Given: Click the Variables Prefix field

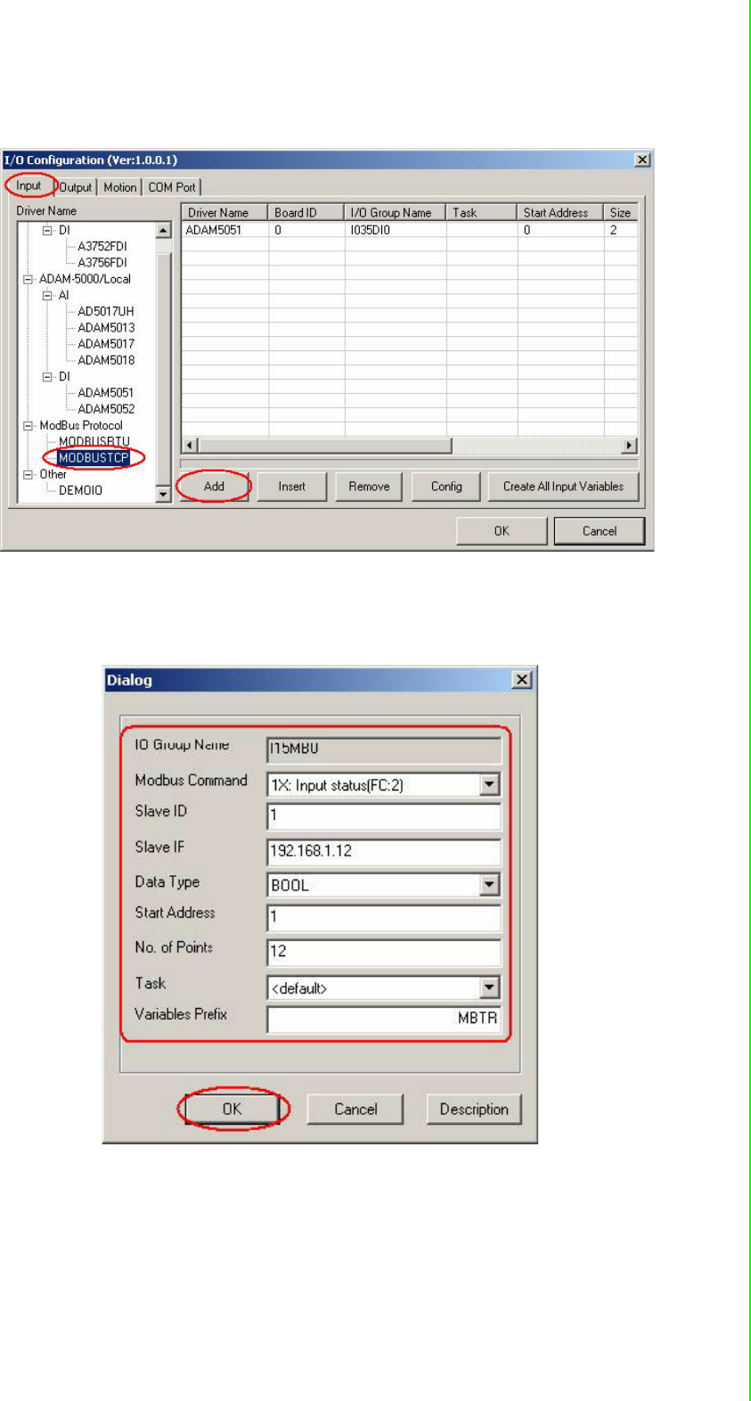Looking at the screenshot, I should (x=384, y=1019).
